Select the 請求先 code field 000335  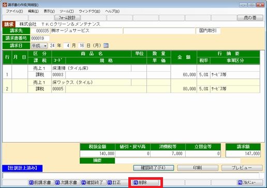point(40,31)
